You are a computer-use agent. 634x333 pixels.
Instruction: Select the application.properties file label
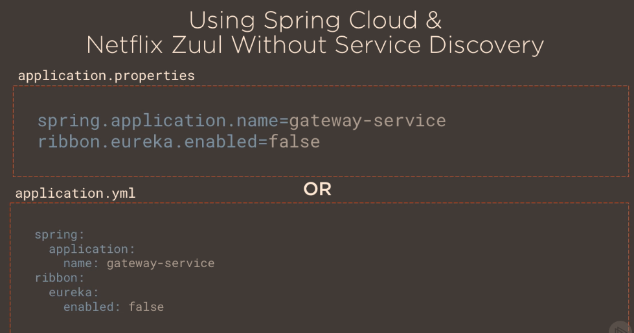[106, 76]
